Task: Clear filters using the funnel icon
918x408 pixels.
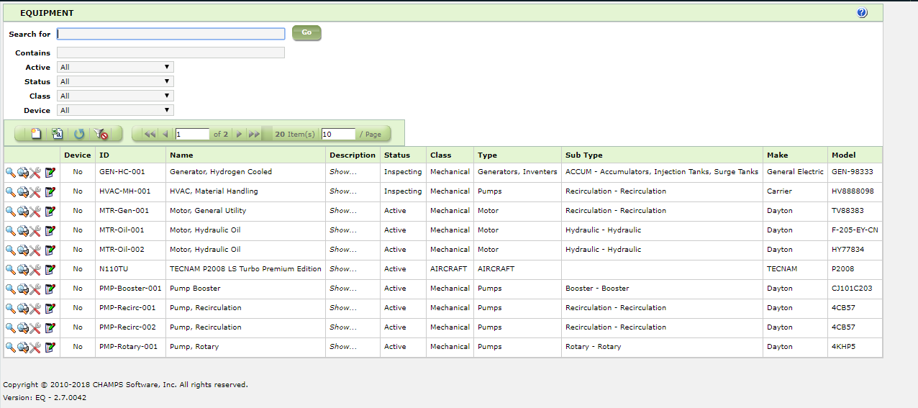Action: [101, 134]
